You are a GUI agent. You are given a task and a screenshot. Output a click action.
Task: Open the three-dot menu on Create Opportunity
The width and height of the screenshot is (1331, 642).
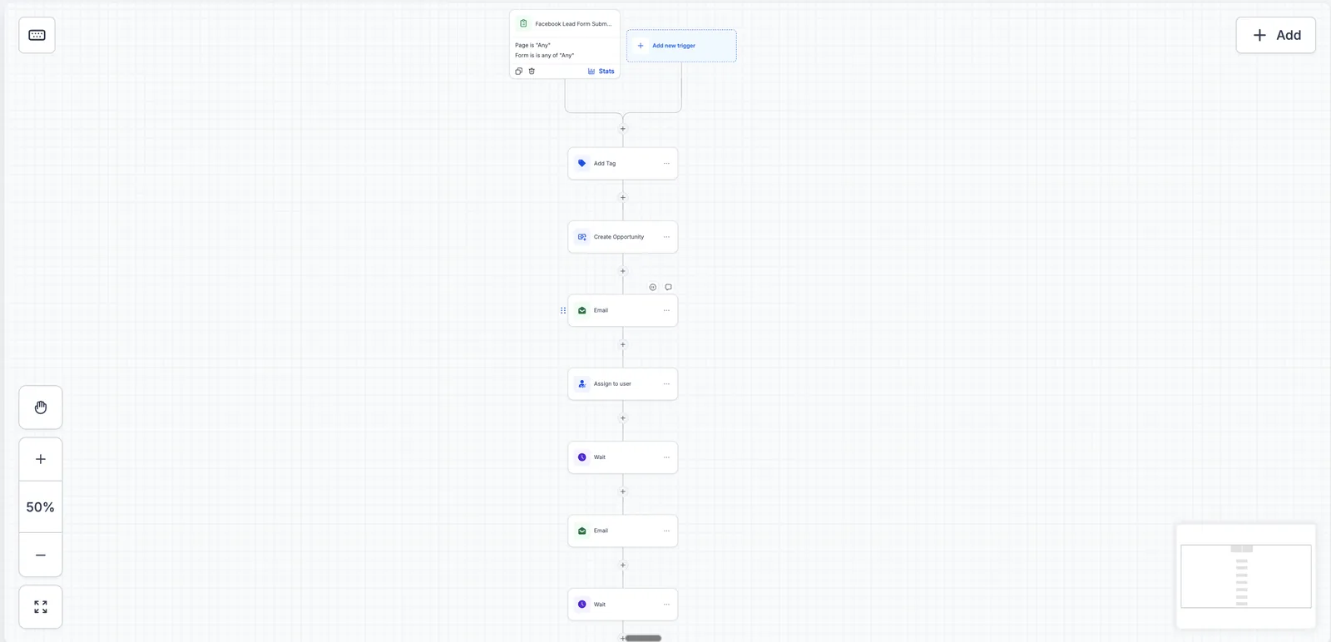(666, 237)
